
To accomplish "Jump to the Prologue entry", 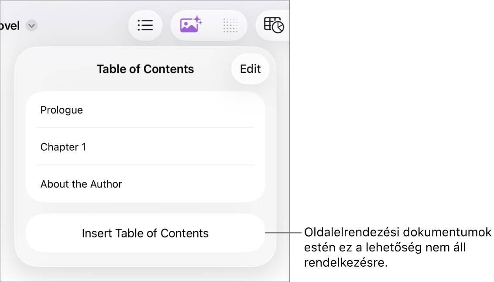I will click(x=62, y=110).
